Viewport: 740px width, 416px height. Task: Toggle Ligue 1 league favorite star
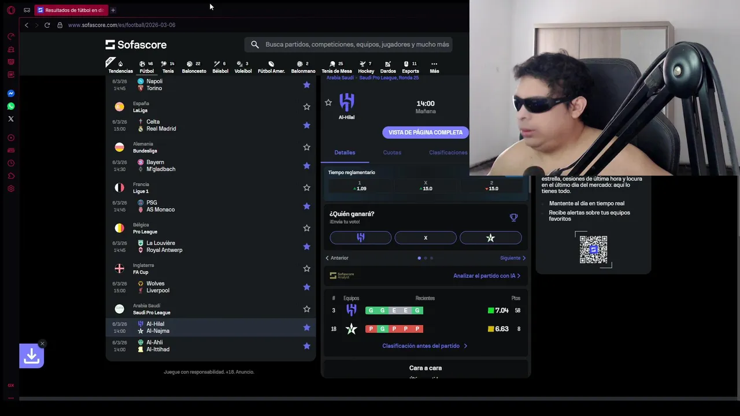click(307, 188)
